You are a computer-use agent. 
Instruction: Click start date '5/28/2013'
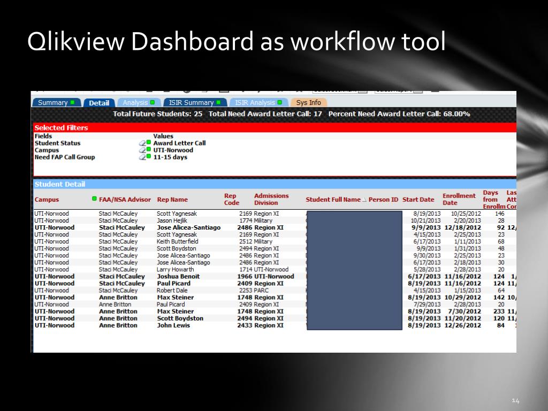427,270
